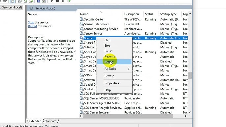Click the gear icon of SQL Server Analysis Services
The image size is (226, 127).
coord(82,108)
